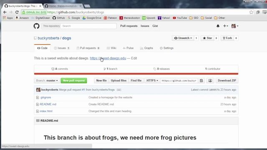267x150 pixels.
Task: Open GitHub bookmark
Action: pyautogui.click(x=59, y=18)
